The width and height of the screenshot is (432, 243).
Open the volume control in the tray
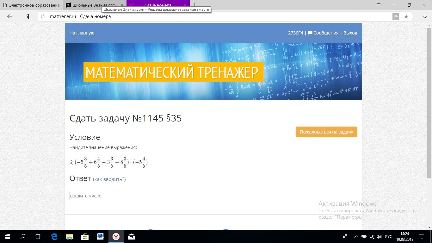point(379,237)
